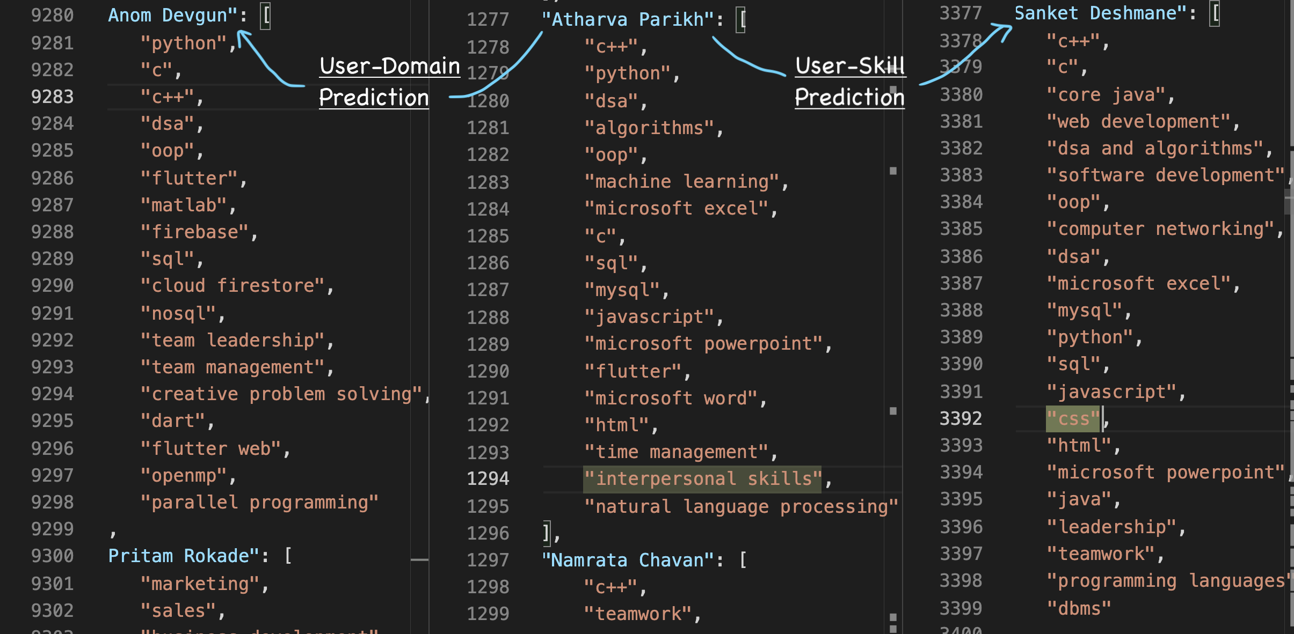Click line number 9283 in gutter
Image resolution: width=1294 pixels, height=634 pixels.
tap(52, 97)
